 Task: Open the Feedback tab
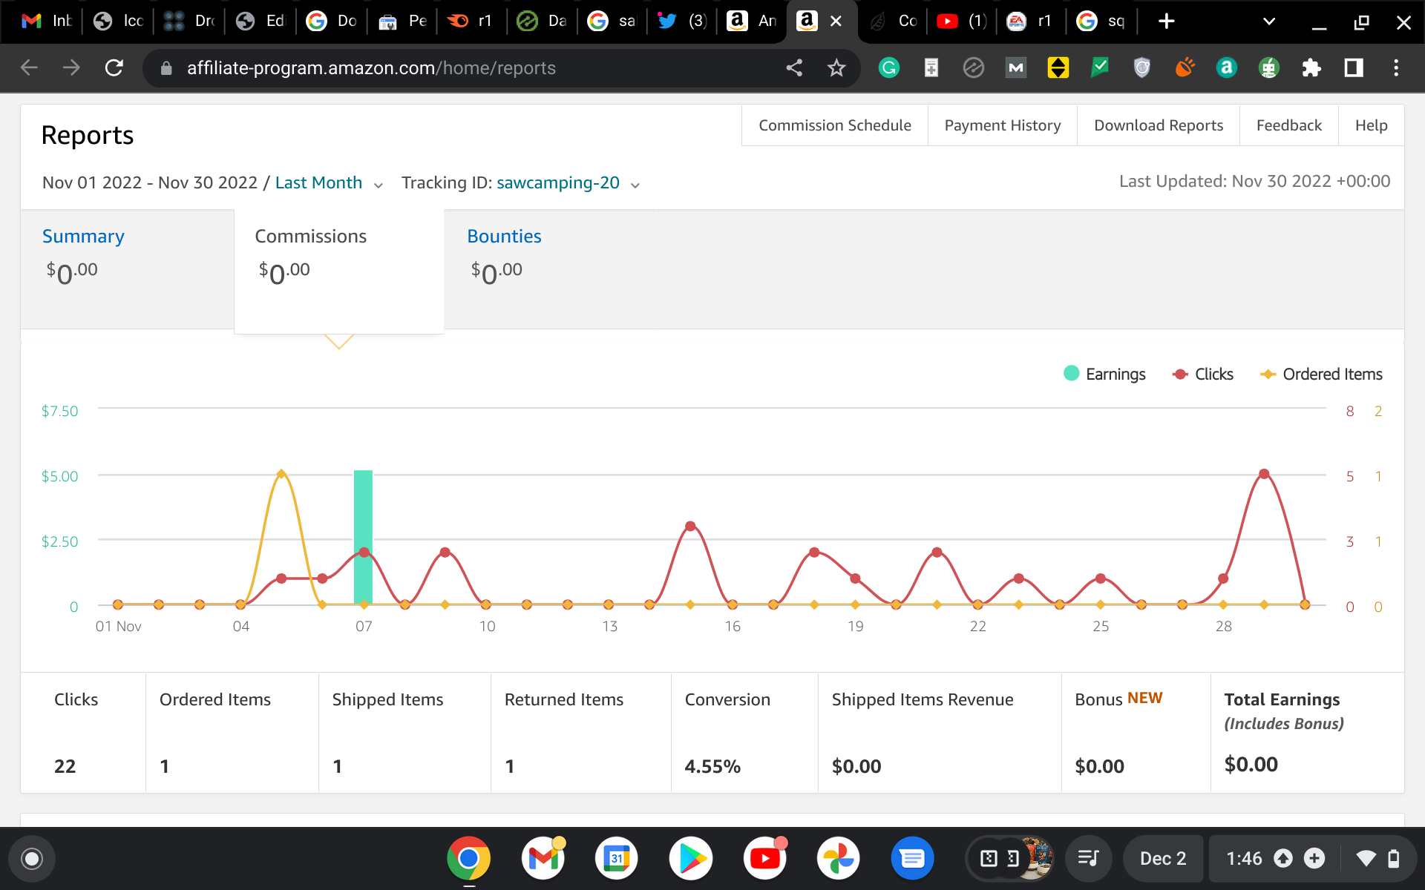coord(1289,125)
